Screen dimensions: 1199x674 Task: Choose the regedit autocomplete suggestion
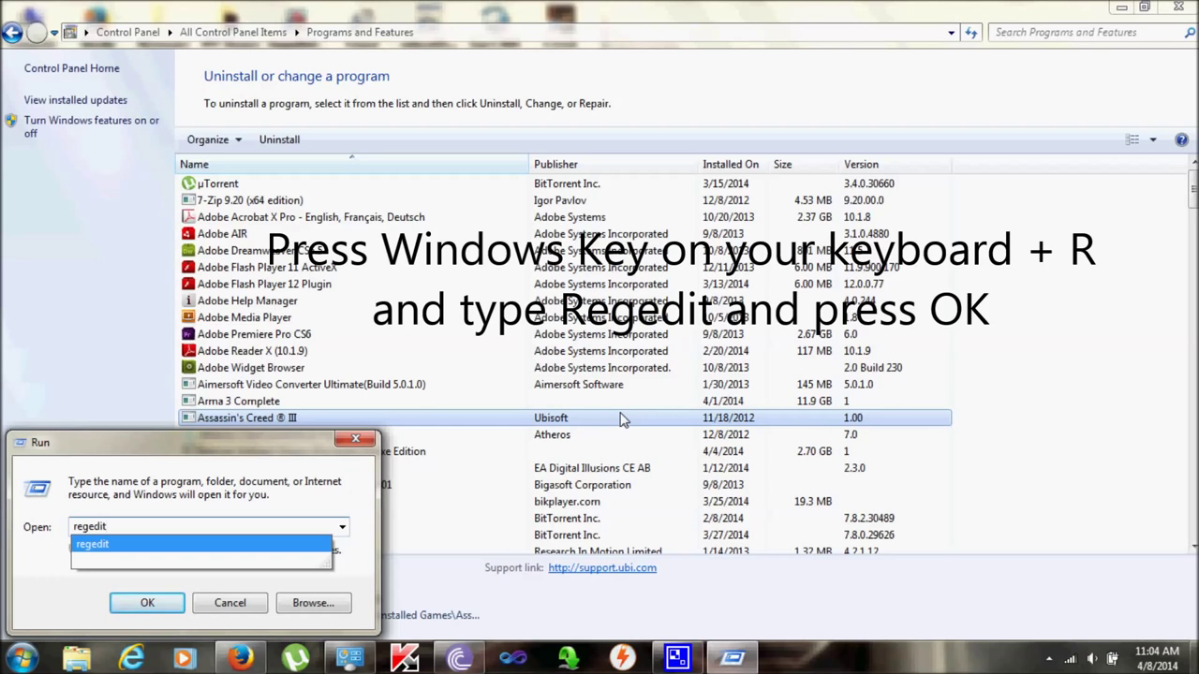coord(201,544)
